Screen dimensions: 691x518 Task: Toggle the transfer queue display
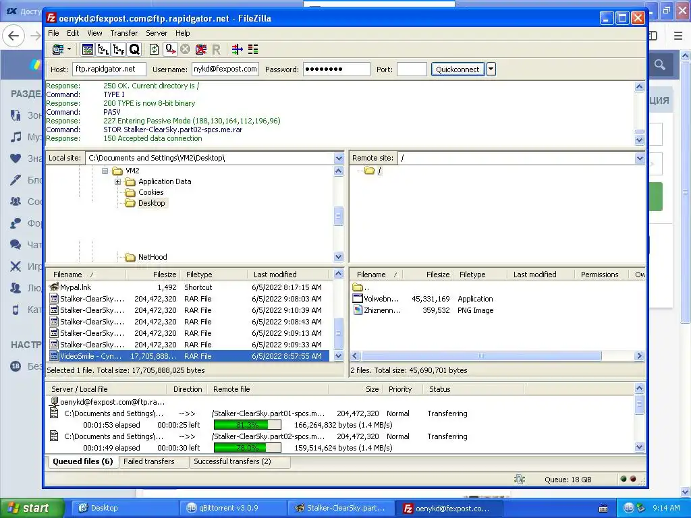coord(134,49)
